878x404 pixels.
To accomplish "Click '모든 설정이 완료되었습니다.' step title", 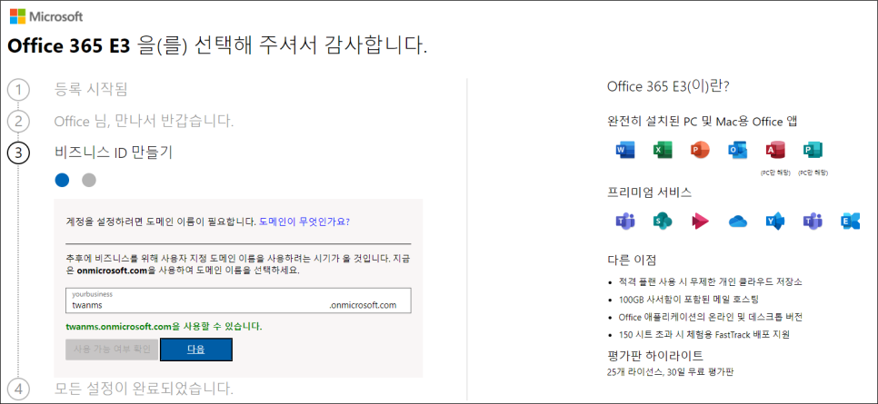I will (x=144, y=388).
